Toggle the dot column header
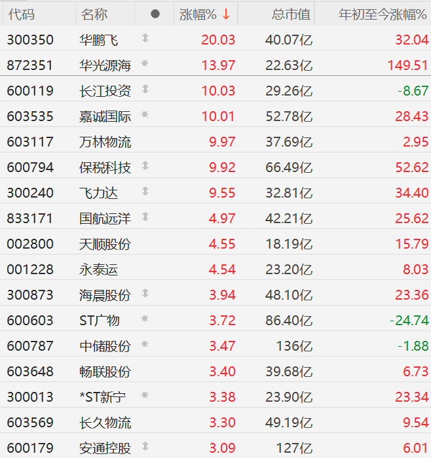The height and width of the screenshot is (458, 431). (155, 14)
